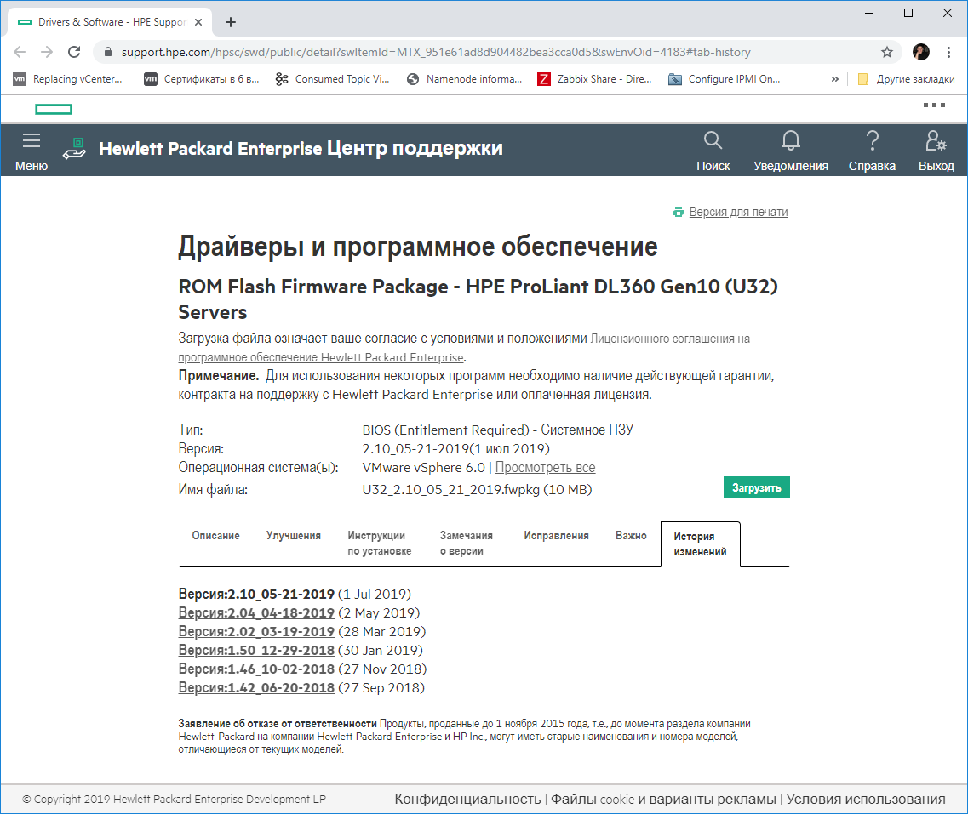The height and width of the screenshot is (814, 968).
Task: Open Замечания о версии tab
Action: coord(466,544)
